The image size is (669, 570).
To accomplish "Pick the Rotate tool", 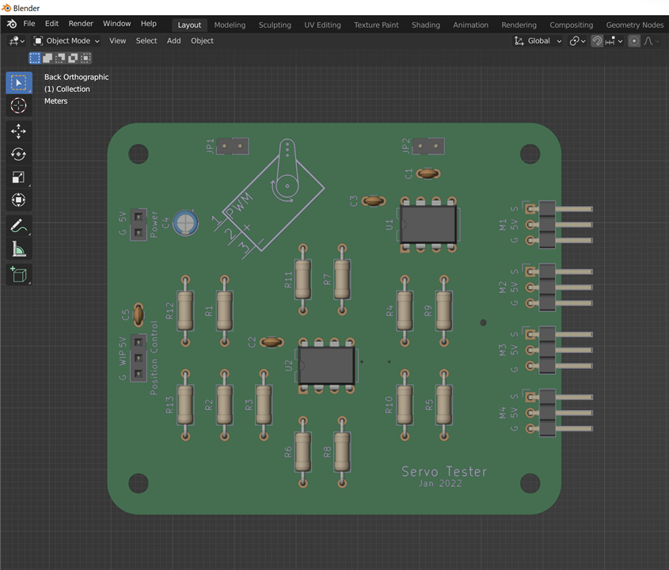I will [19, 154].
